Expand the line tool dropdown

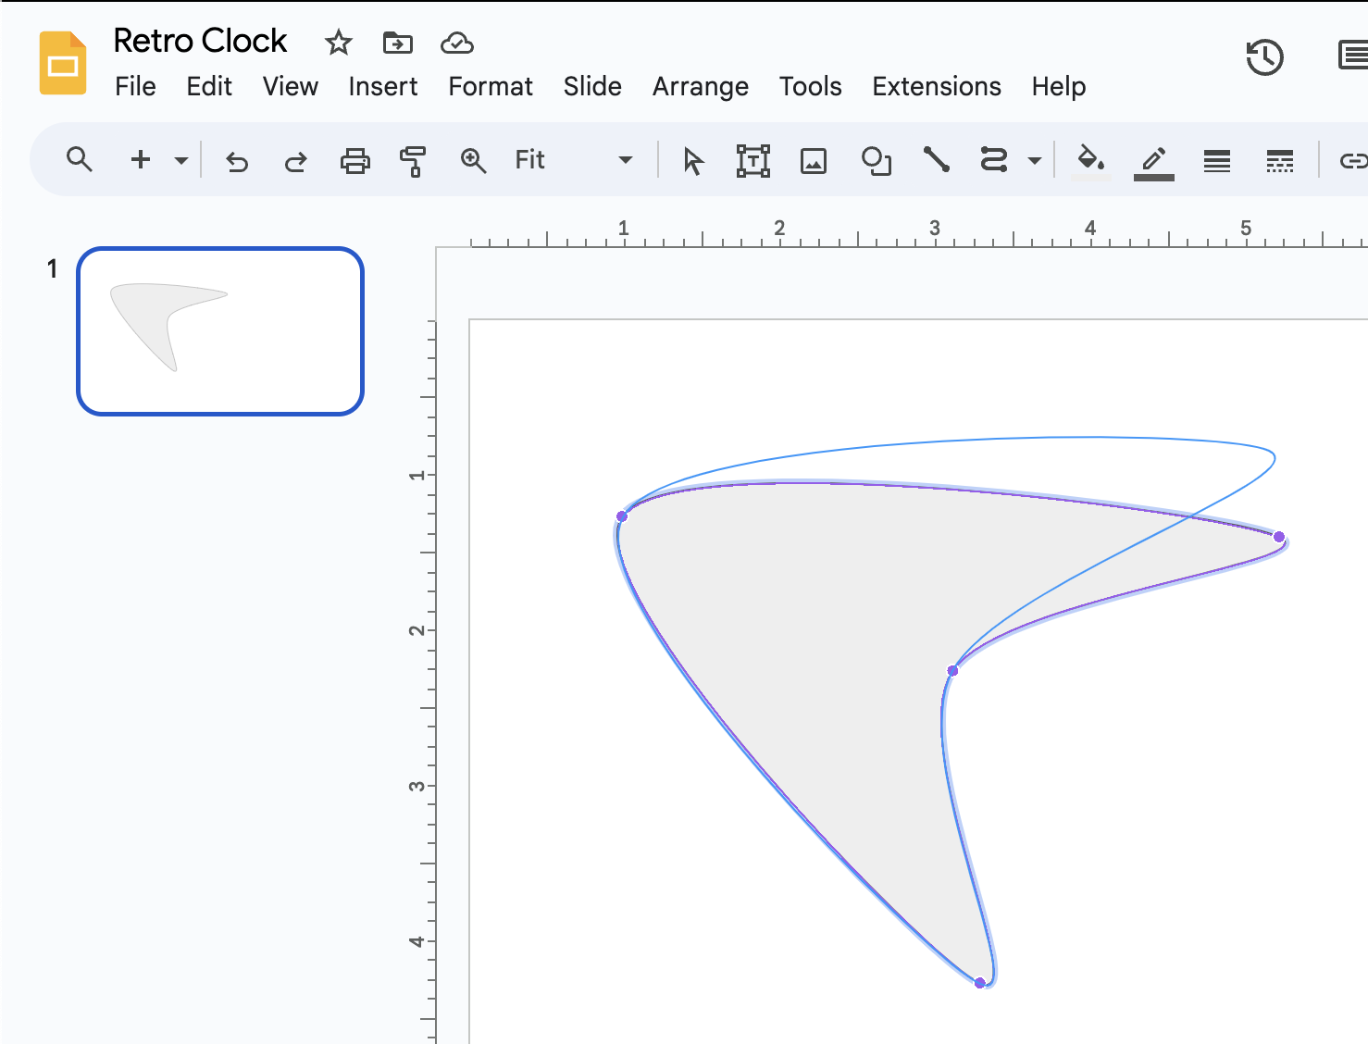(x=1035, y=159)
